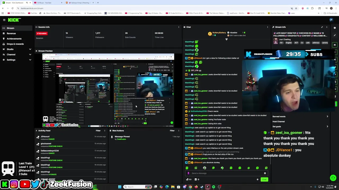Switch to 501Bryze YouTube tab

coord(48,3)
